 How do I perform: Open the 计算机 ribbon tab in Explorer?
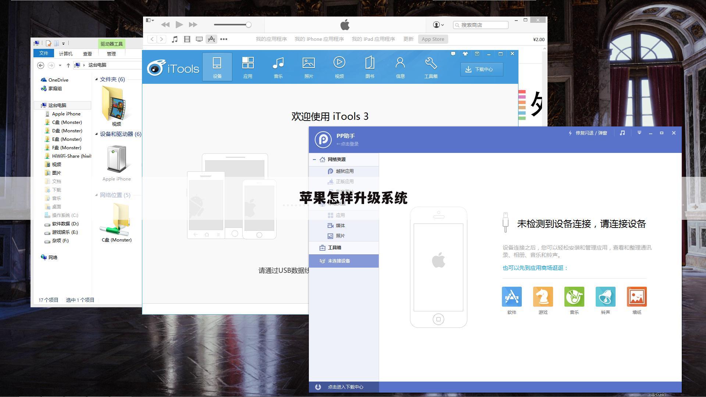click(66, 54)
